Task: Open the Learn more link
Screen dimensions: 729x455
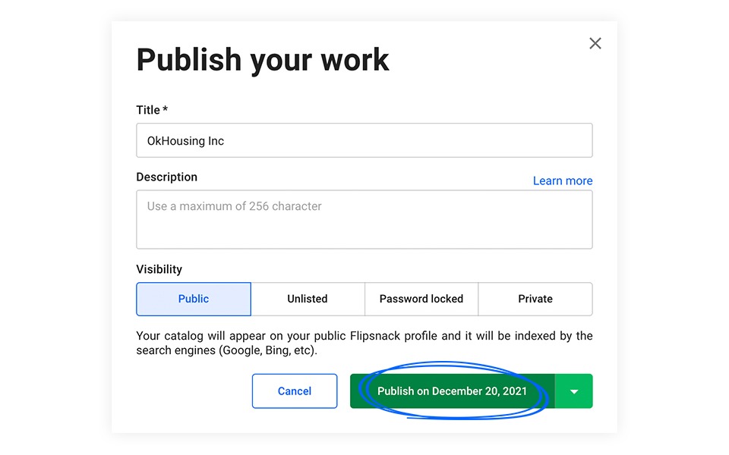Action: pos(563,180)
